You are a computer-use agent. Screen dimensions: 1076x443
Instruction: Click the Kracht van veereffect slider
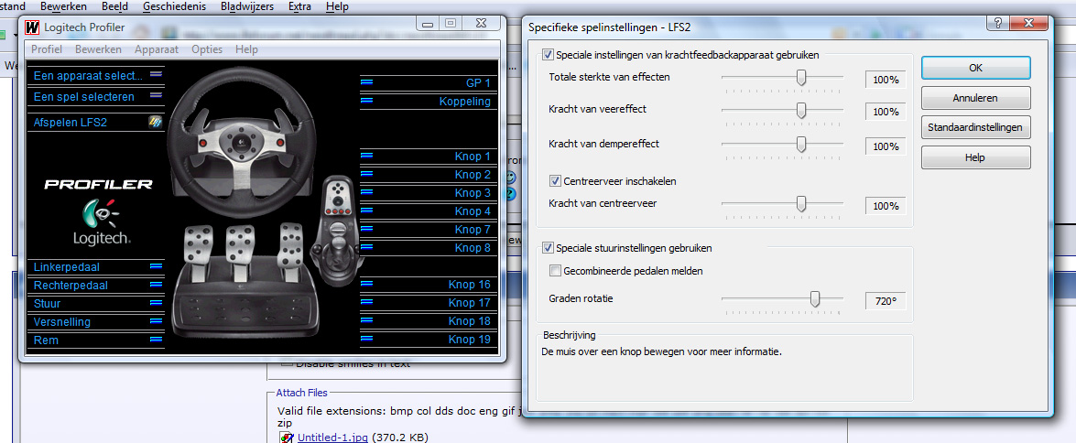click(x=782, y=110)
